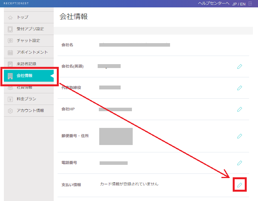Switch language to JP in header
Screen dimensions: 258x201
234,3
